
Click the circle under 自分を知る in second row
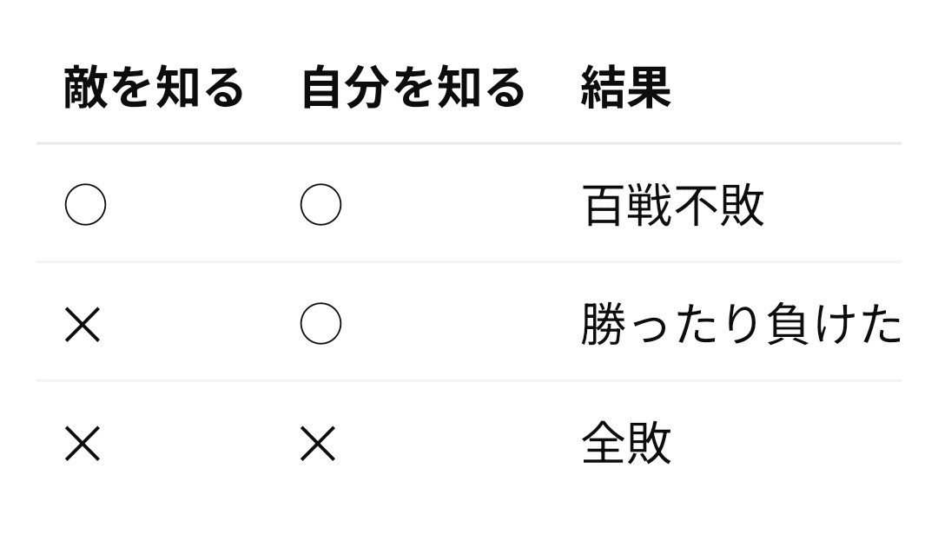320,325
